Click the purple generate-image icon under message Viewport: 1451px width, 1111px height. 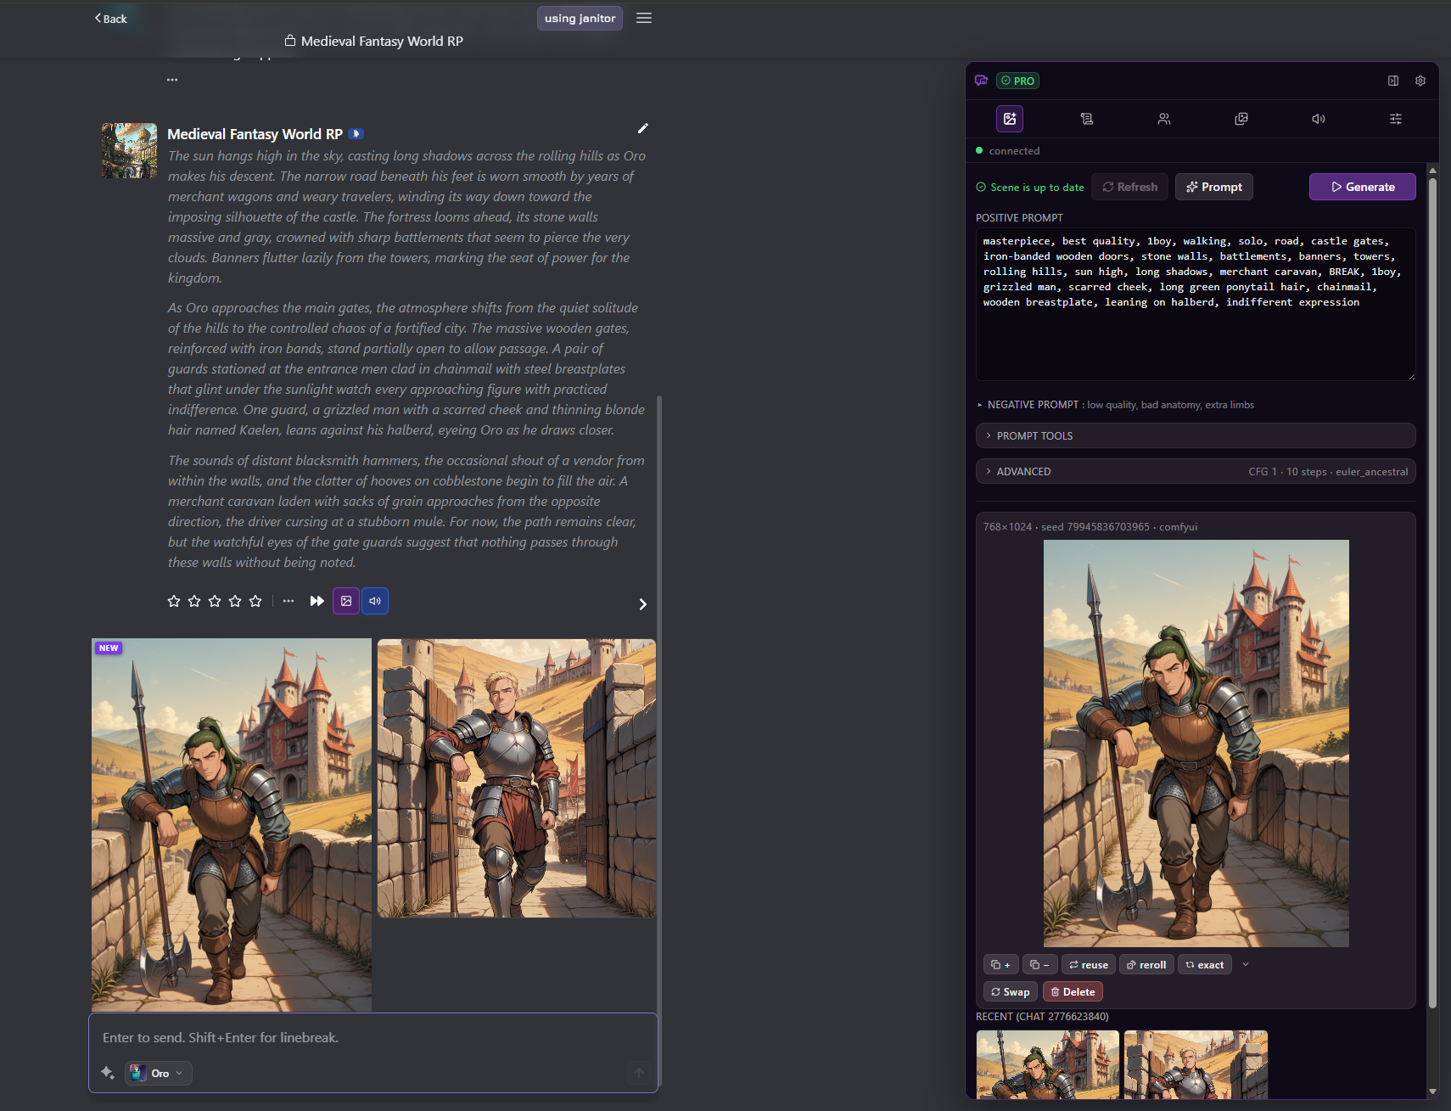click(x=346, y=601)
